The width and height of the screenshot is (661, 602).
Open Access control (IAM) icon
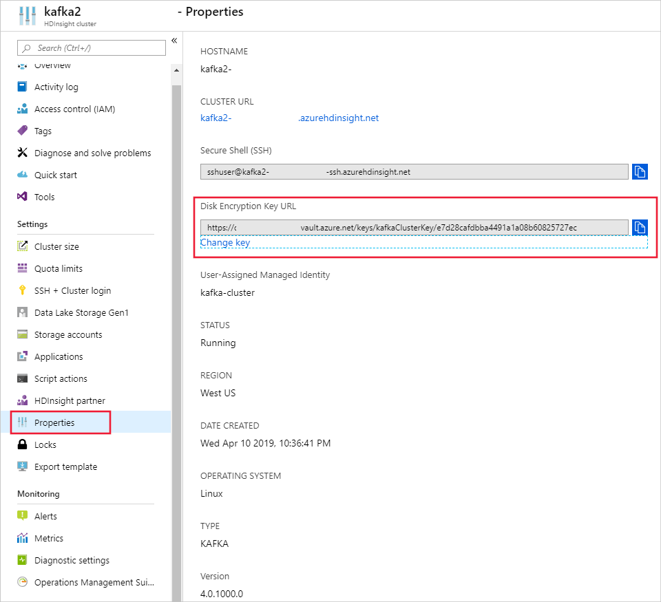22,109
